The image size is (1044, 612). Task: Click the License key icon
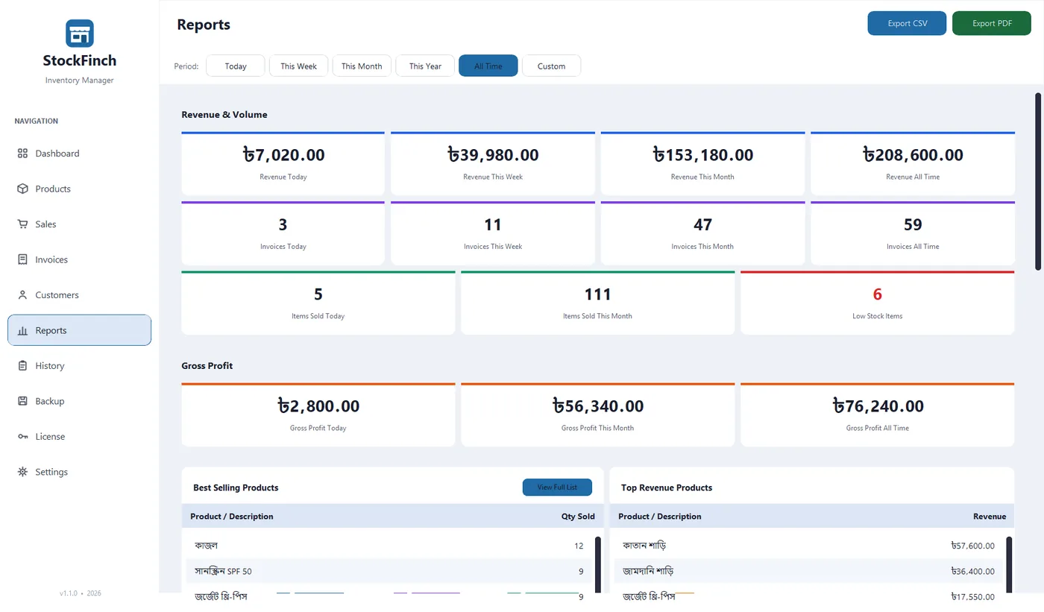22,437
